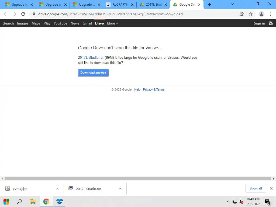Click Sign in link
The width and height of the screenshot is (276, 207).
(x=260, y=23)
